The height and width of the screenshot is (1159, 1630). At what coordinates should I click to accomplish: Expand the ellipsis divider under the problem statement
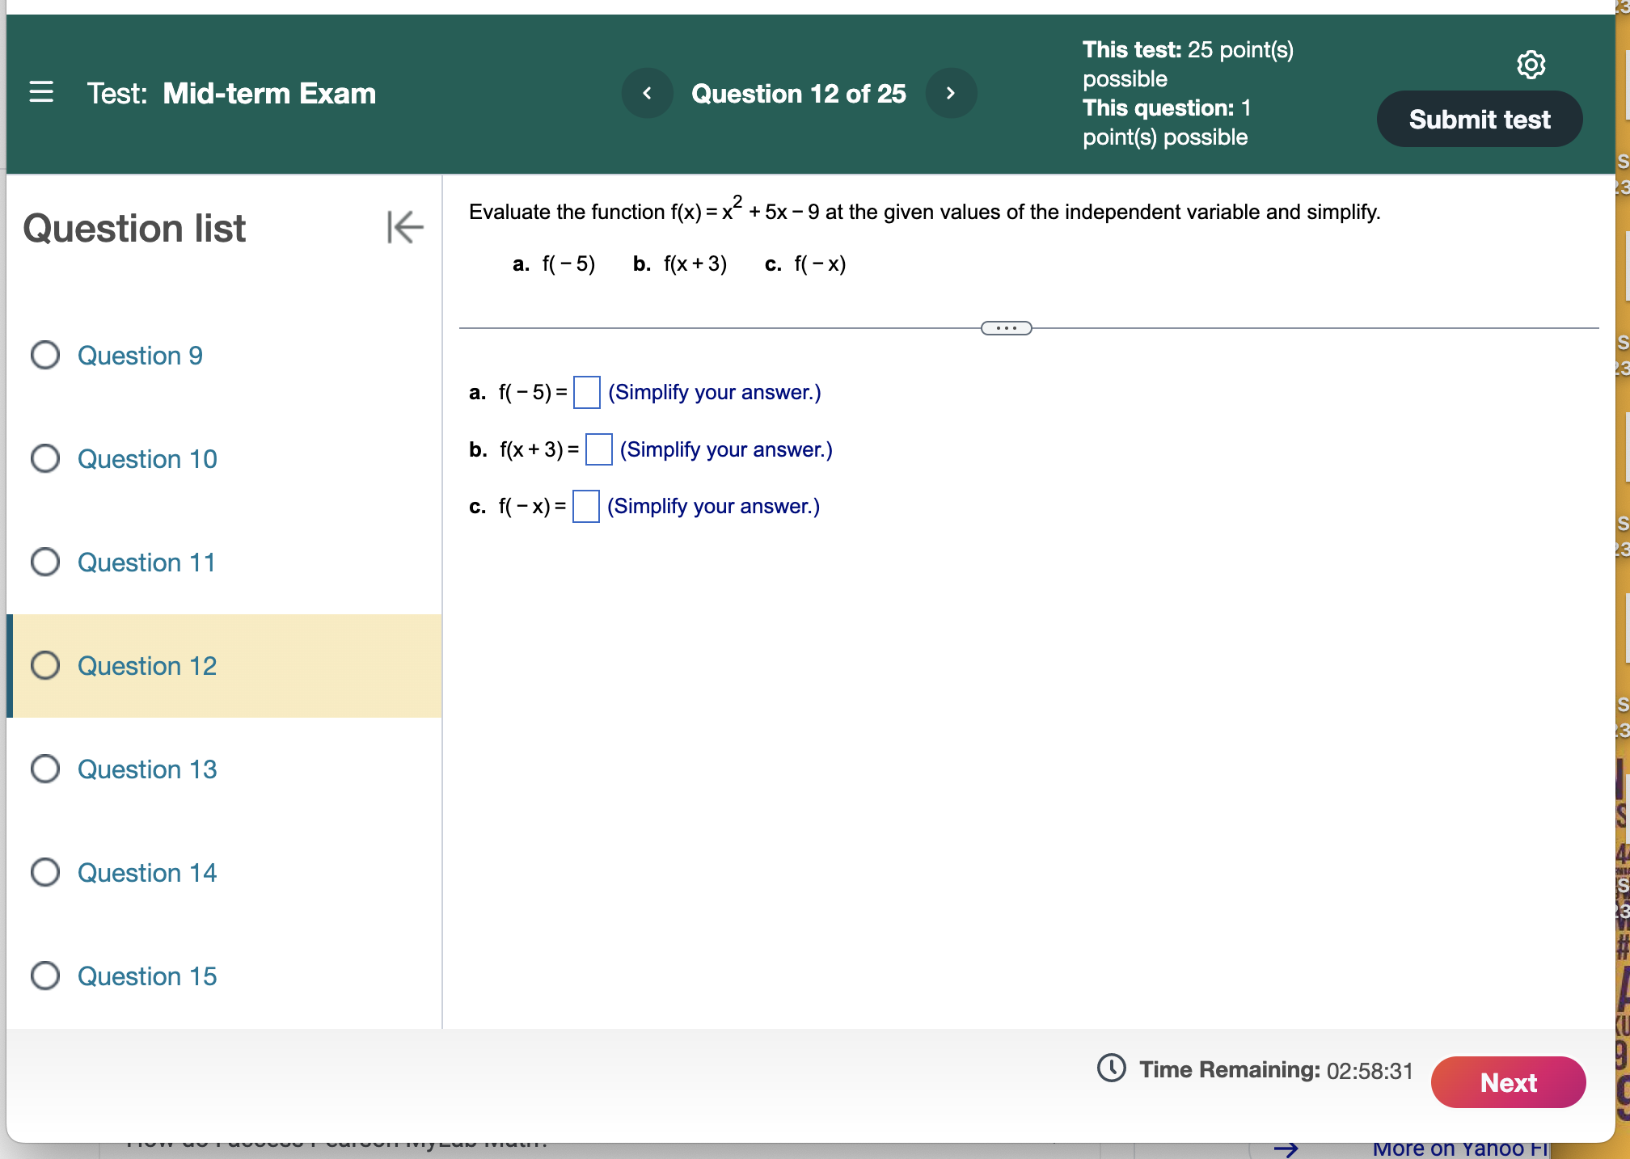(x=1006, y=327)
